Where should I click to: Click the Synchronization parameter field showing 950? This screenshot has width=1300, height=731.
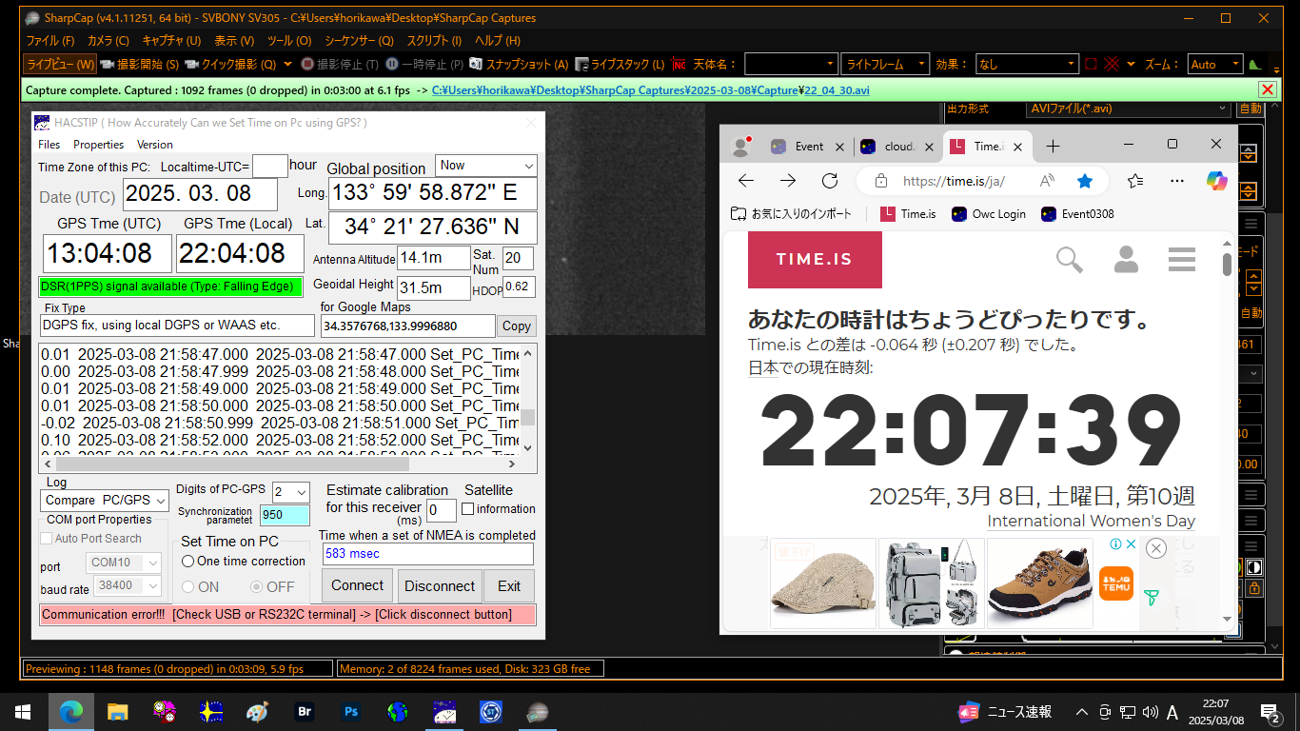(285, 515)
